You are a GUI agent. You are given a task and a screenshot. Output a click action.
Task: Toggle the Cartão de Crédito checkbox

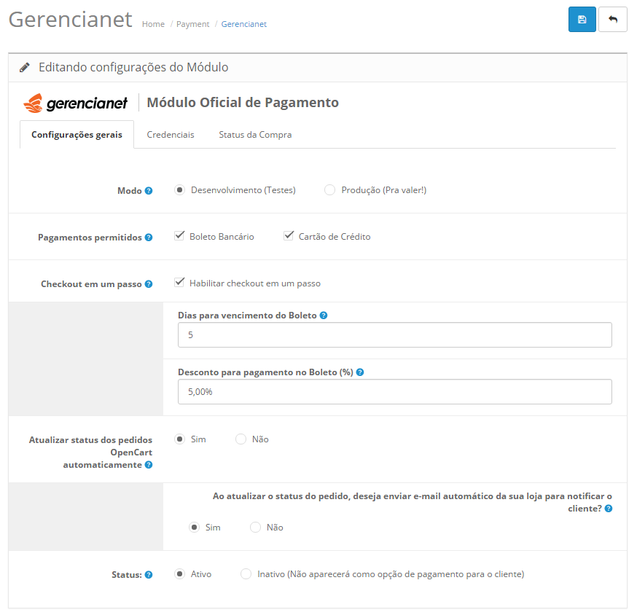(289, 236)
